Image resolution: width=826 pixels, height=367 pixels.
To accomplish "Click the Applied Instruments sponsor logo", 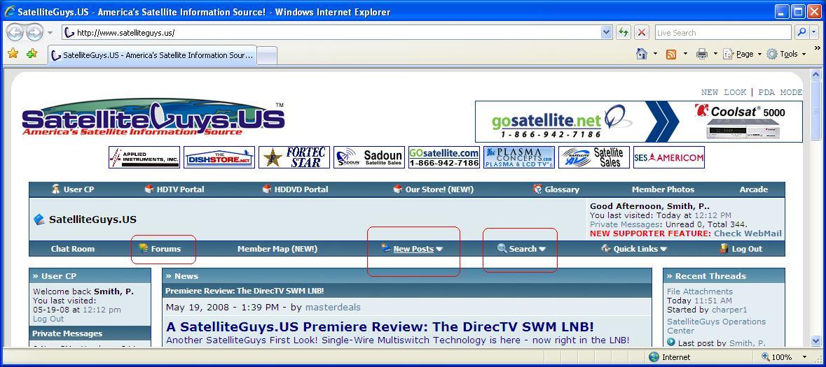I will (x=144, y=157).
